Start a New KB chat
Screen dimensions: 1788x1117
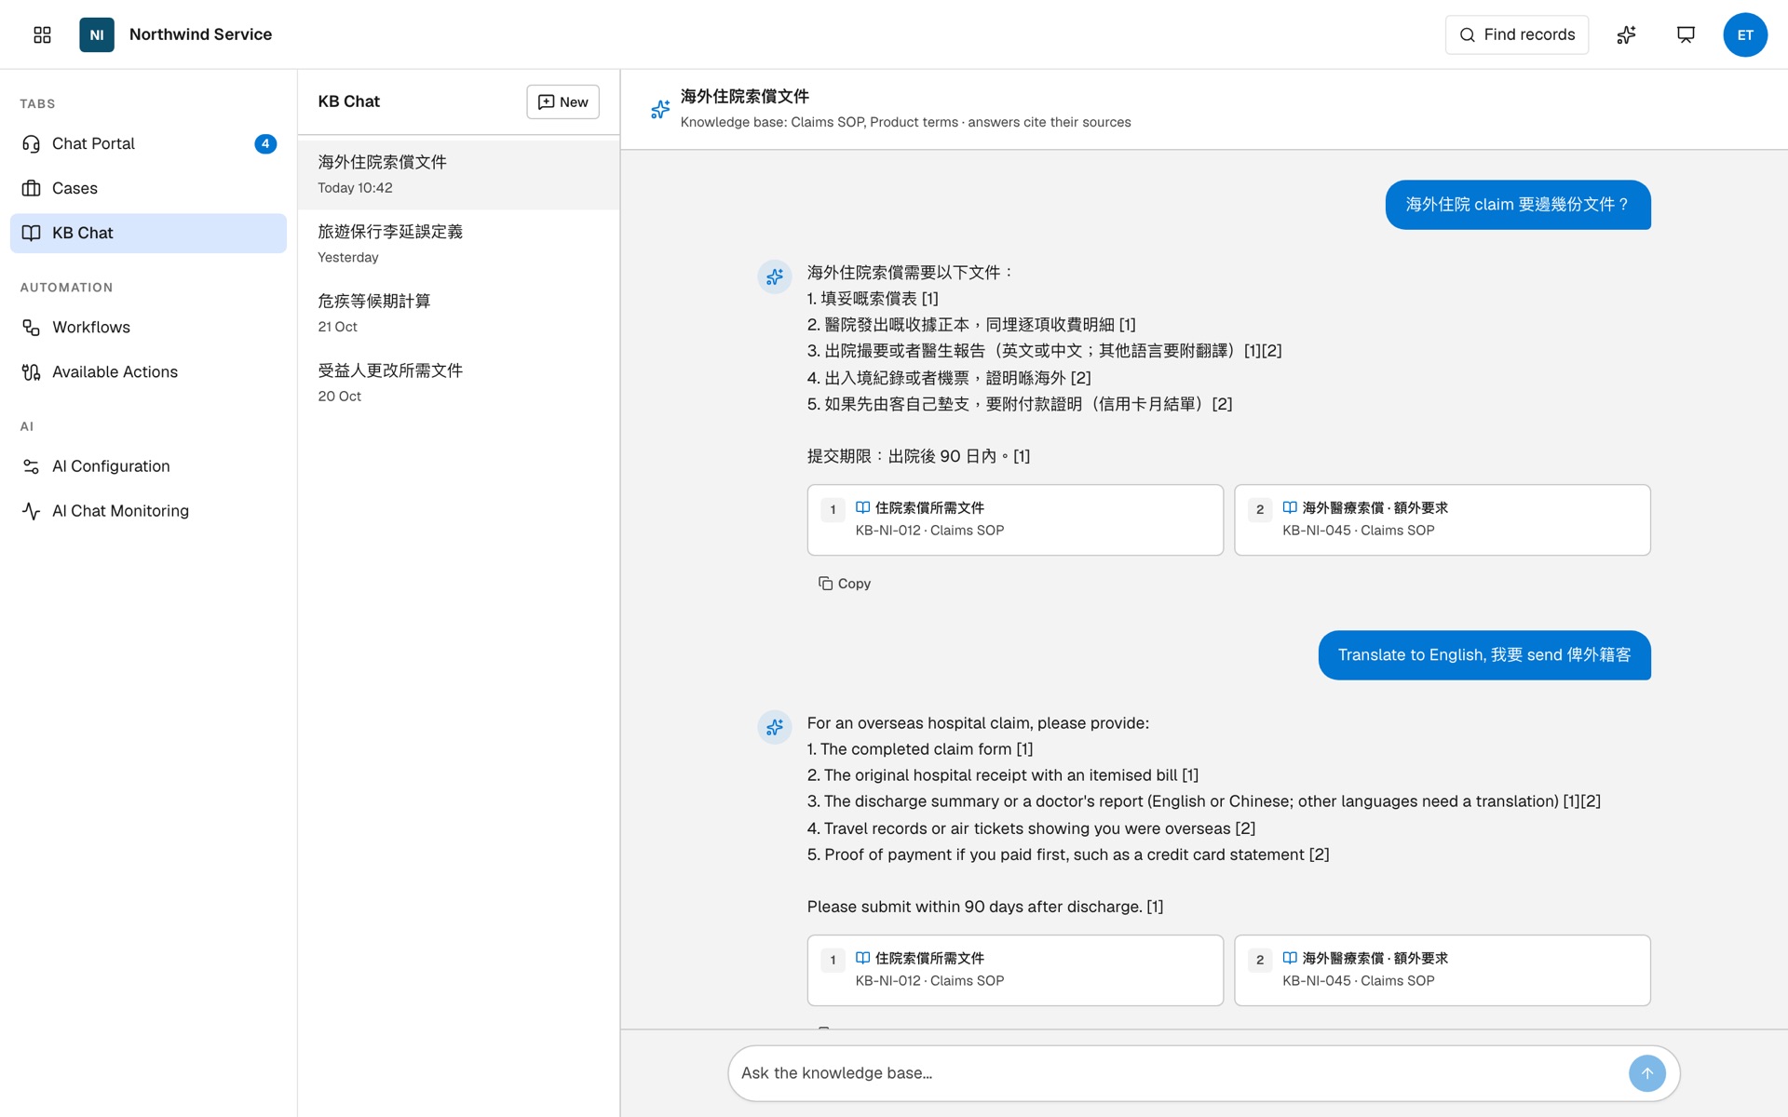point(562,101)
